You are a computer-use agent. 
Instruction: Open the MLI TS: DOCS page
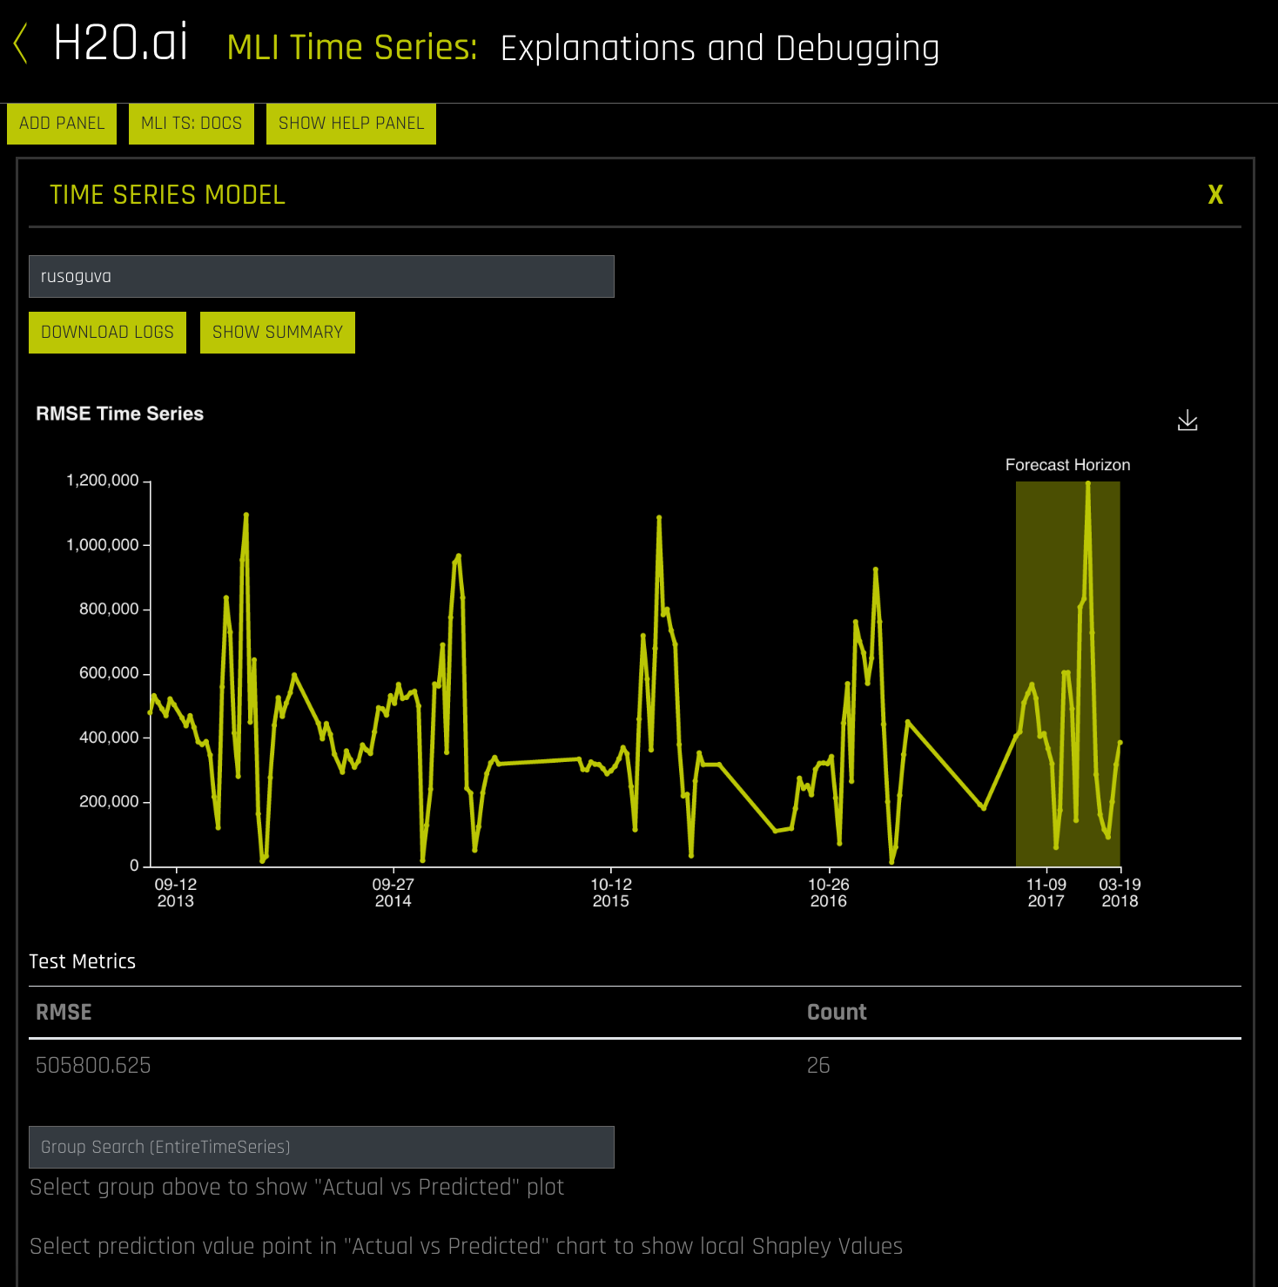[191, 123]
